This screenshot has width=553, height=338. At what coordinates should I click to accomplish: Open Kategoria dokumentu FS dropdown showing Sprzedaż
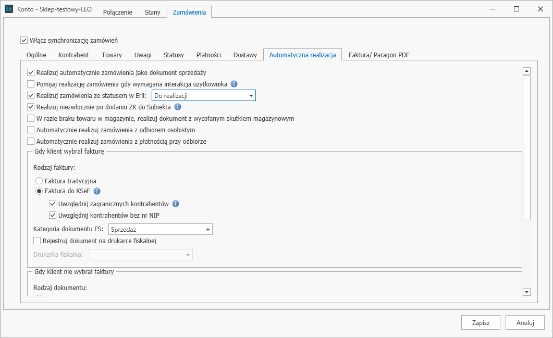[x=160, y=230]
